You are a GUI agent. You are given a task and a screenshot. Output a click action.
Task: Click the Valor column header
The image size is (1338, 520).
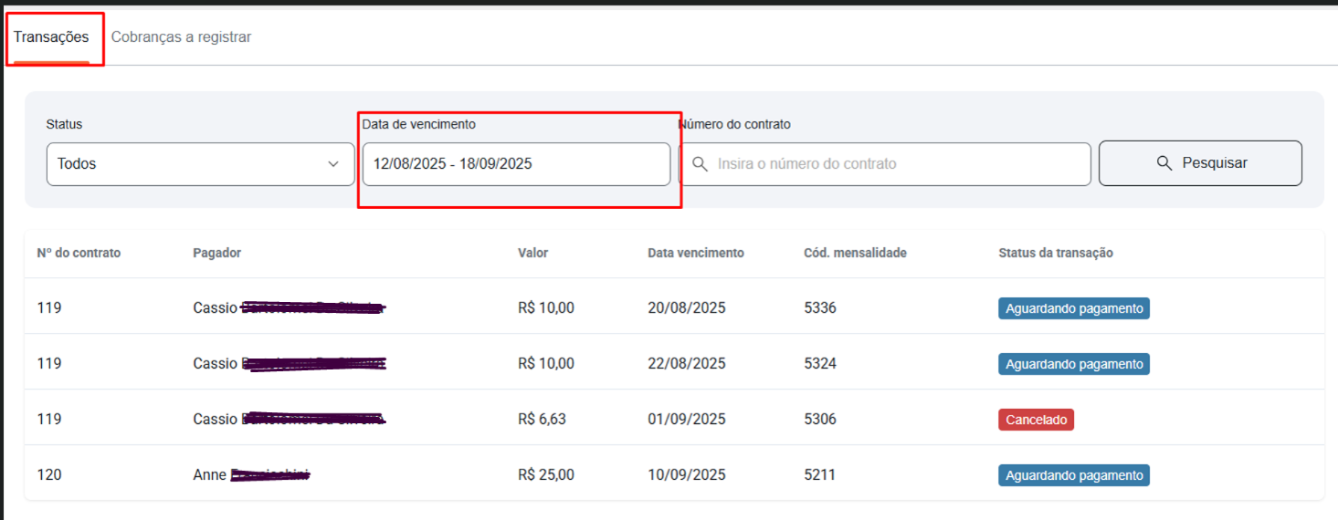tap(532, 253)
